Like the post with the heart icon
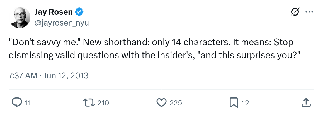Viewport: 323px width, 115px height. [x=161, y=103]
